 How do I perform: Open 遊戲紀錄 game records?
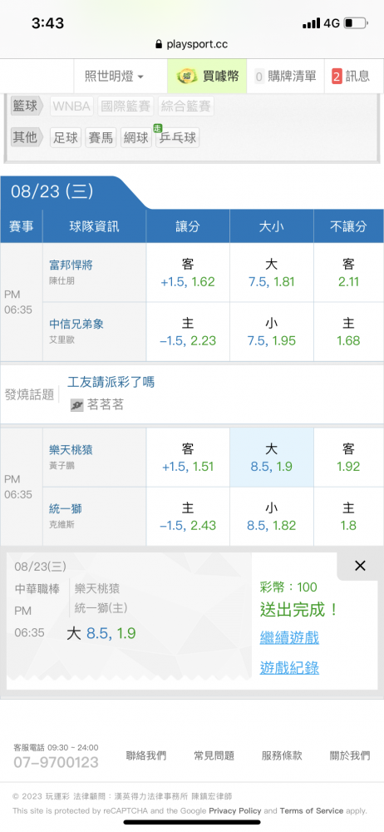pos(289,667)
